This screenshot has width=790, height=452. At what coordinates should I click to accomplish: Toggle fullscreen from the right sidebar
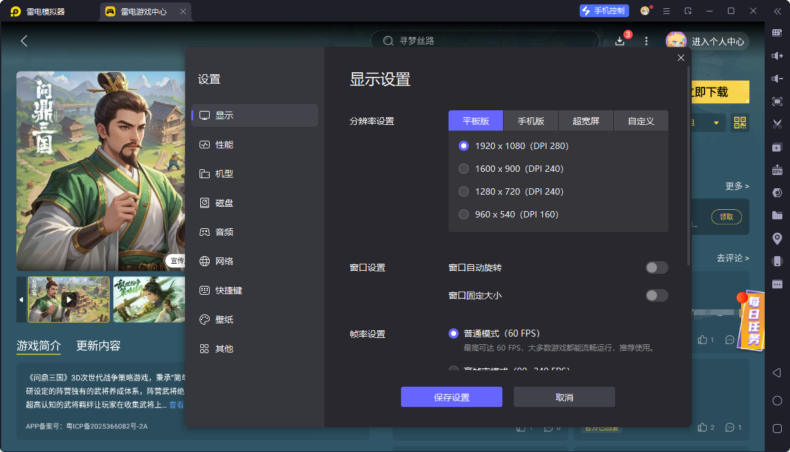coord(777,101)
